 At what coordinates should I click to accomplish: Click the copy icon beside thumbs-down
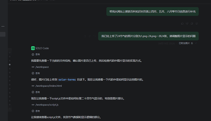tap(192, 24)
